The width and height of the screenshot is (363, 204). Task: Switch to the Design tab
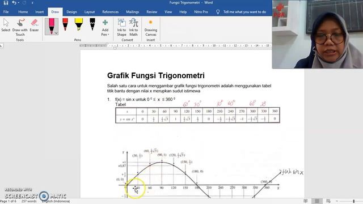pyautogui.click(x=71, y=12)
